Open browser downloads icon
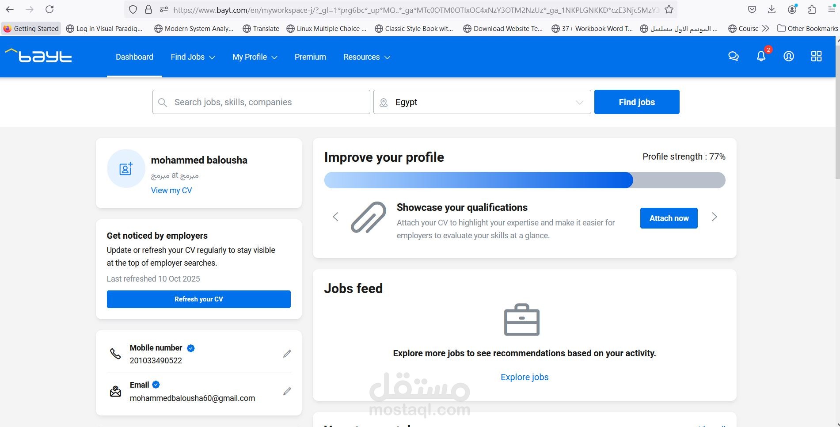 tap(772, 9)
